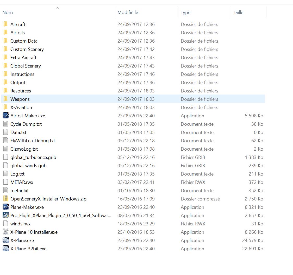Click the X-Plane-32bit.exe file name
This screenshot has width=293, height=275.
(28, 249)
